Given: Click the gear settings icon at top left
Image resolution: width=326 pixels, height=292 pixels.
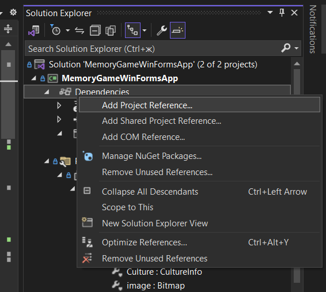Looking at the screenshot, I should 13,12.
